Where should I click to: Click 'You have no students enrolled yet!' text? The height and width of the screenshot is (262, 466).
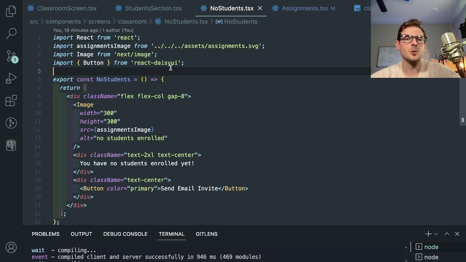tap(137, 163)
